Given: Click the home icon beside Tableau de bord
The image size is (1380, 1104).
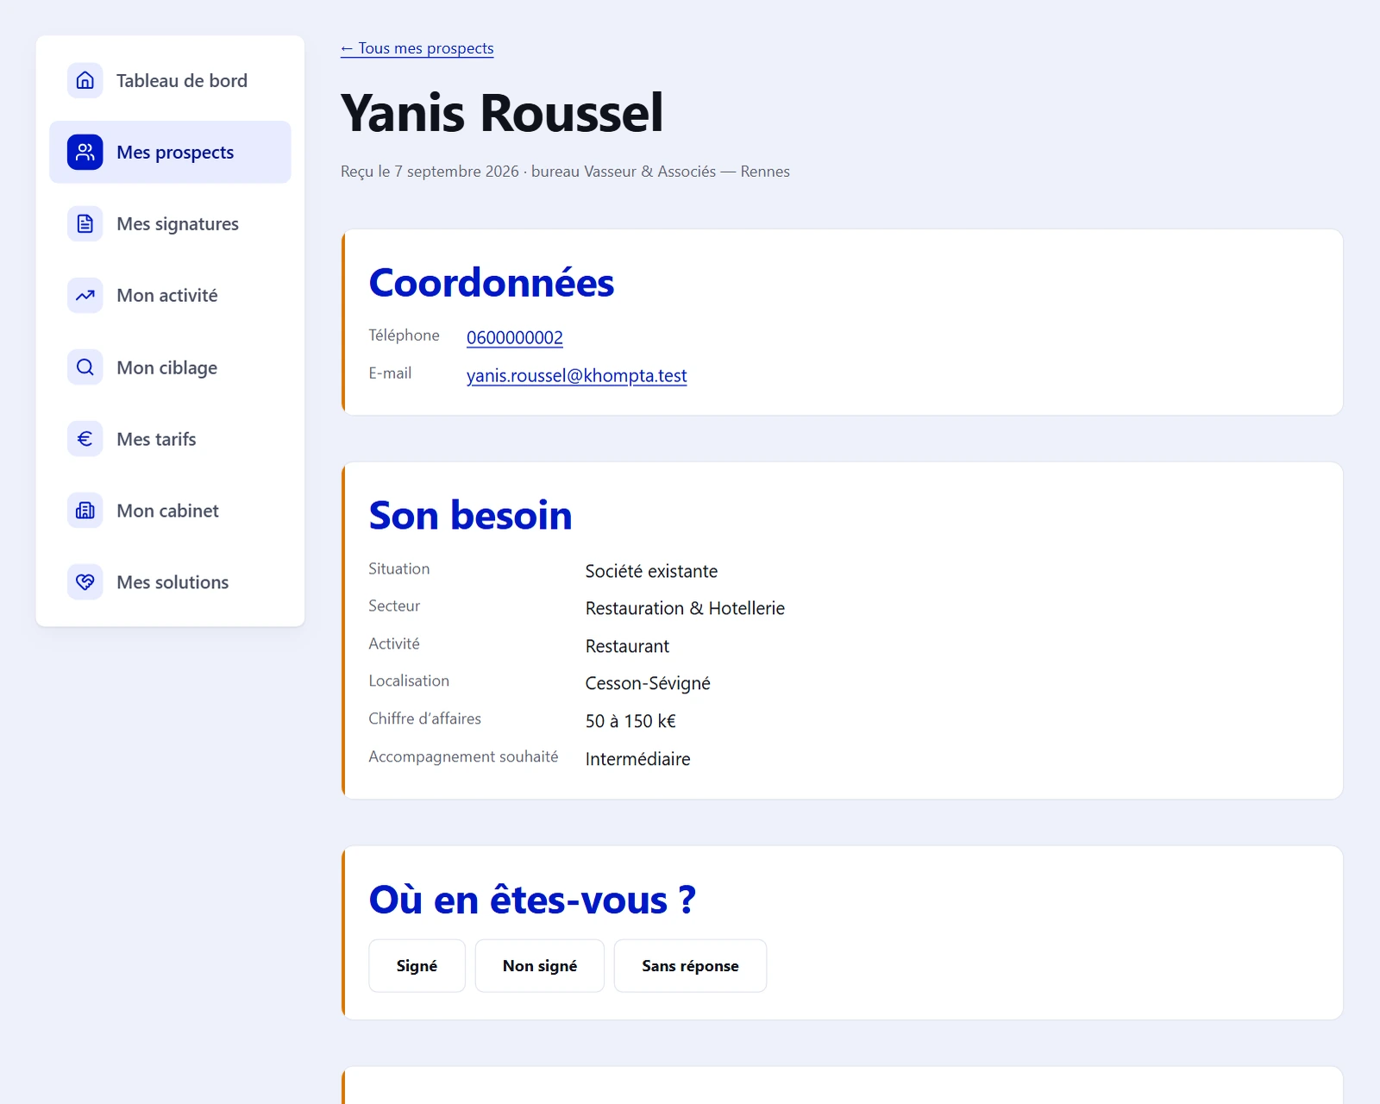Looking at the screenshot, I should (x=85, y=80).
